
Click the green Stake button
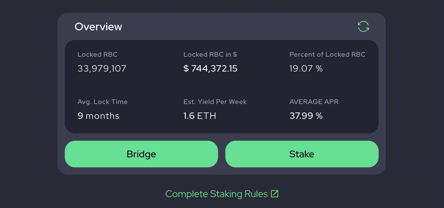point(302,154)
